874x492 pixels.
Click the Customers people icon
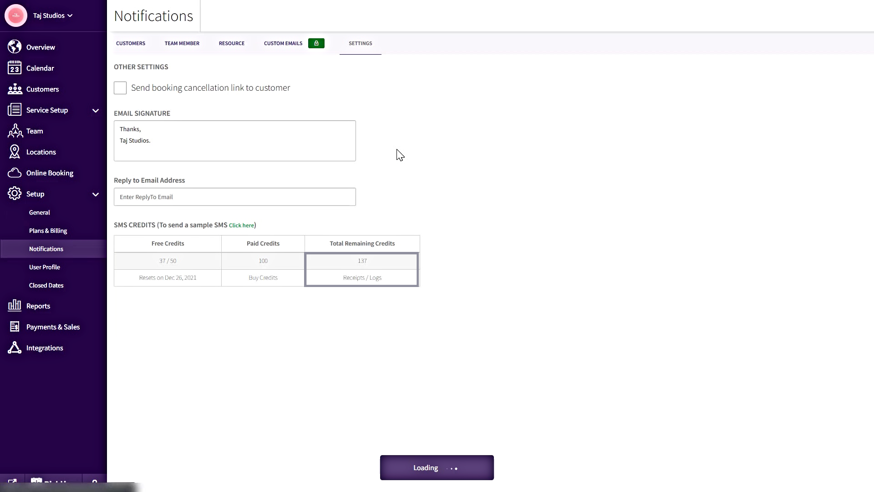pyautogui.click(x=15, y=89)
